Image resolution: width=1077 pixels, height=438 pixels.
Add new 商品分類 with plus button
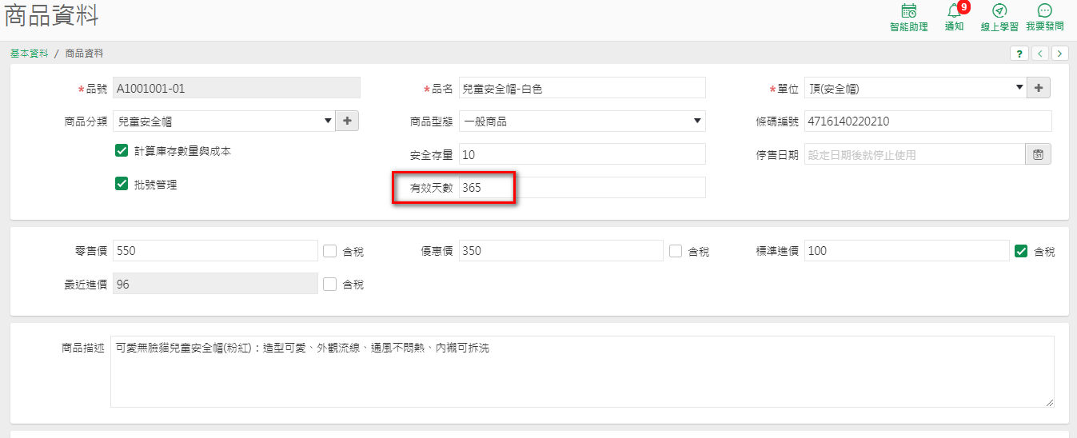click(x=347, y=121)
